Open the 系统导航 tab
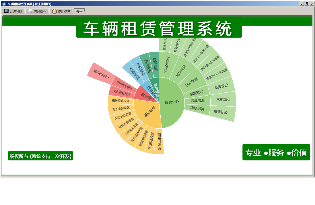Image resolution: width=315 pixels, height=205 pixels. (13, 11)
